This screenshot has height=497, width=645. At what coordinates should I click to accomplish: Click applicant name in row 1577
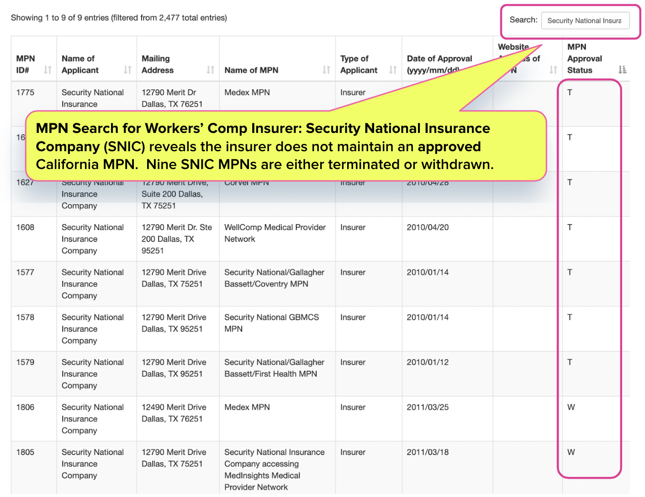pos(93,284)
